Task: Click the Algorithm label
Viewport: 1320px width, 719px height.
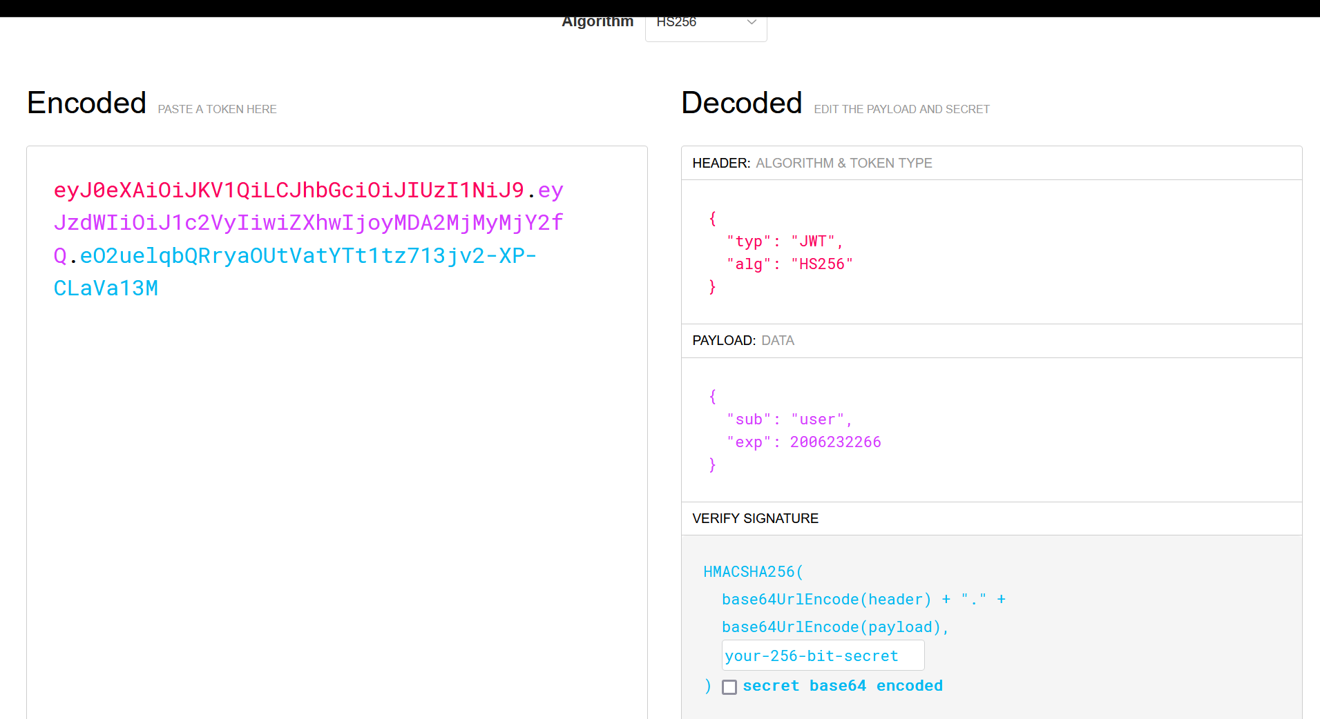Action: pyautogui.click(x=597, y=22)
